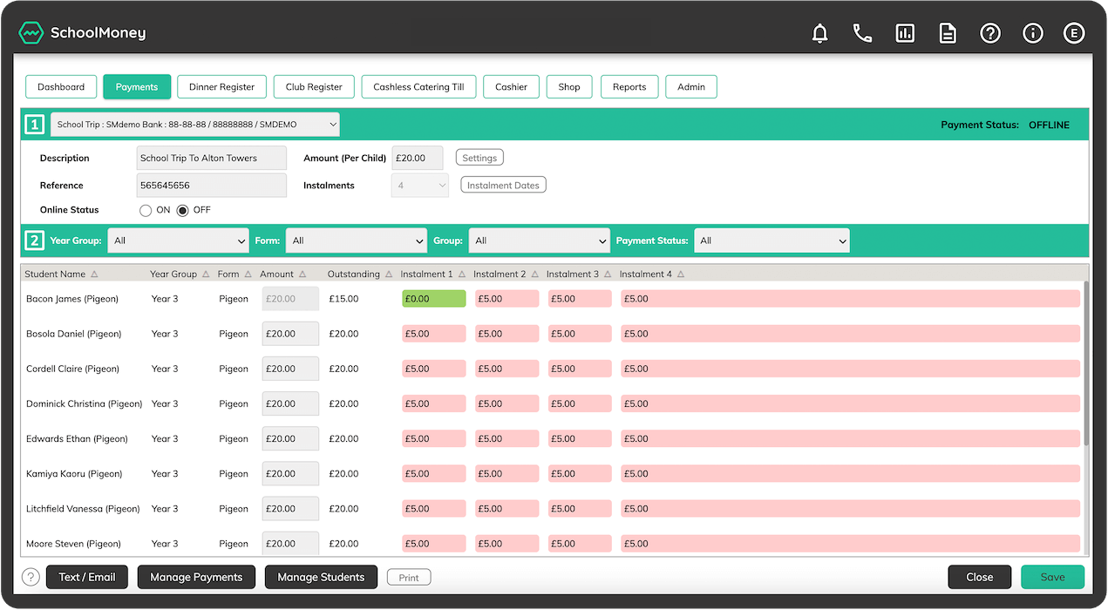The height and width of the screenshot is (610, 1108).
Task: Sort by Instalment 1 column triangle
Action: pos(462,274)
